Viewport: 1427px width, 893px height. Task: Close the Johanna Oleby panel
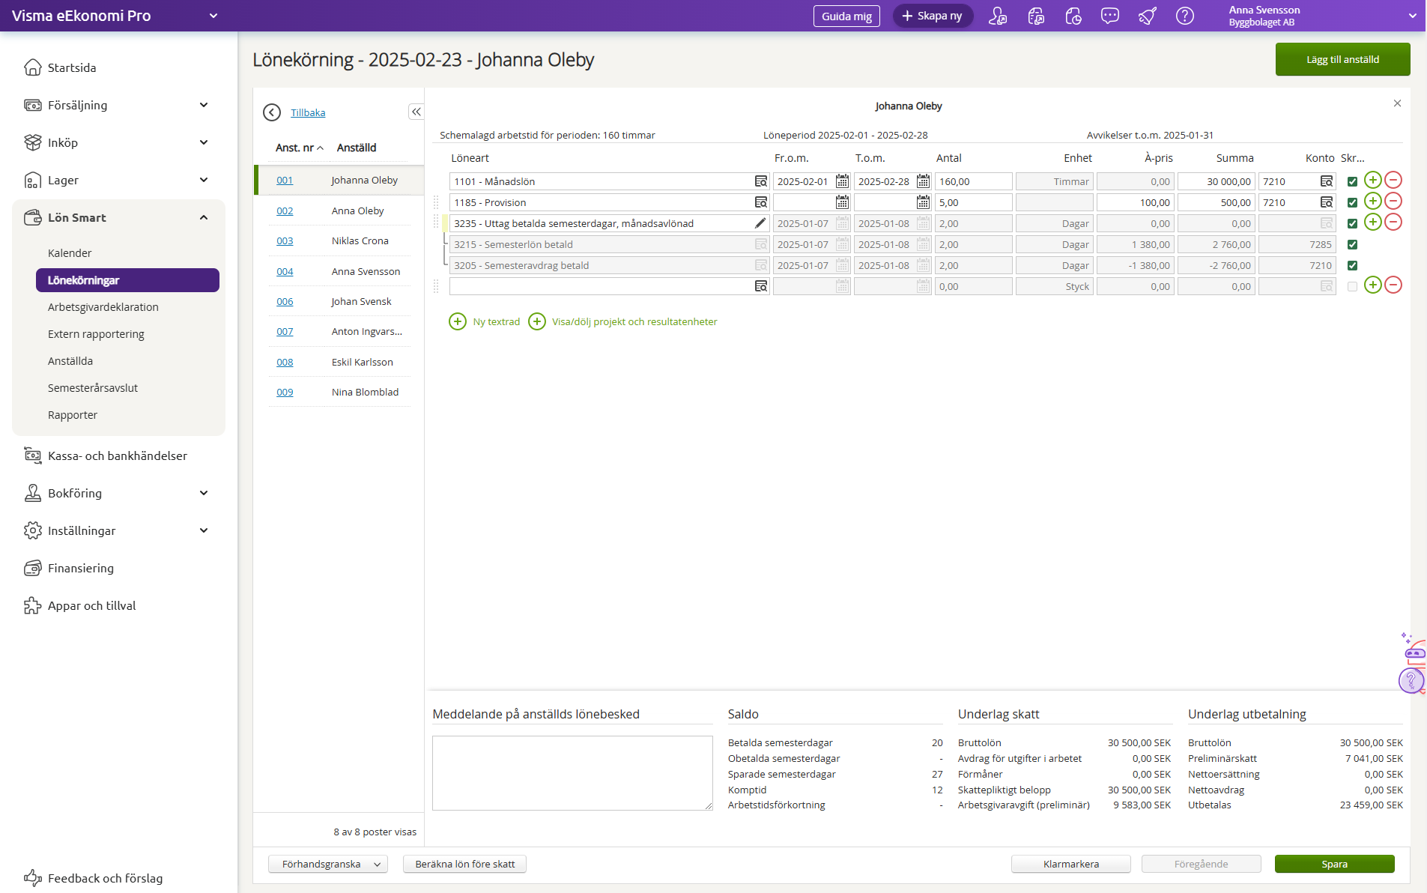tap(1397, 103)
